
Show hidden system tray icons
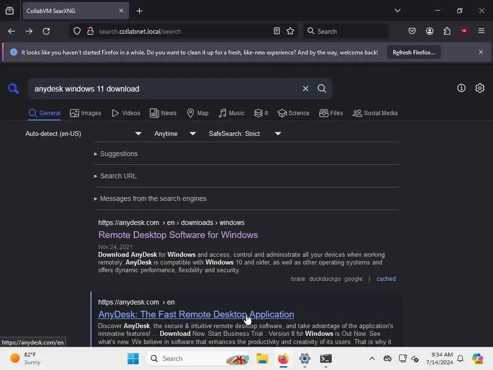click(x=372, y=358)
